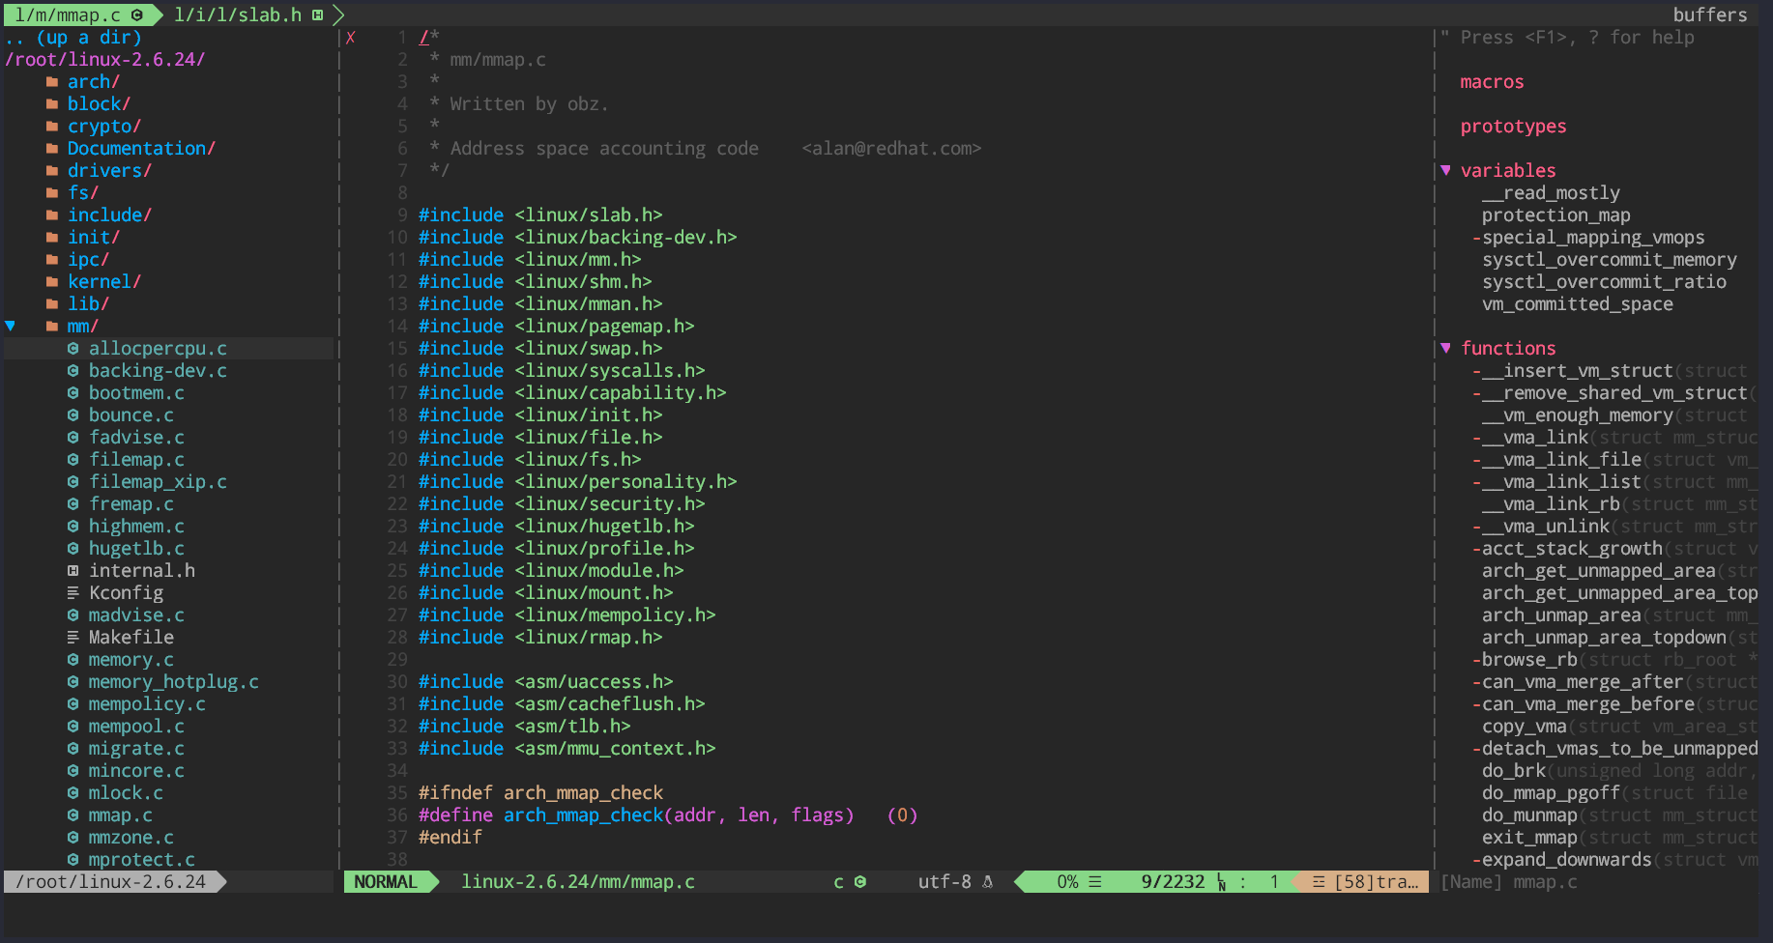Screen dimensions: 1773x943
Task: Collapse the mm/ directory arrow
Action: point(11,327)
